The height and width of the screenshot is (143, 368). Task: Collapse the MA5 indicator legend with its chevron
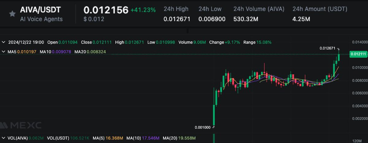coord(3,52)
